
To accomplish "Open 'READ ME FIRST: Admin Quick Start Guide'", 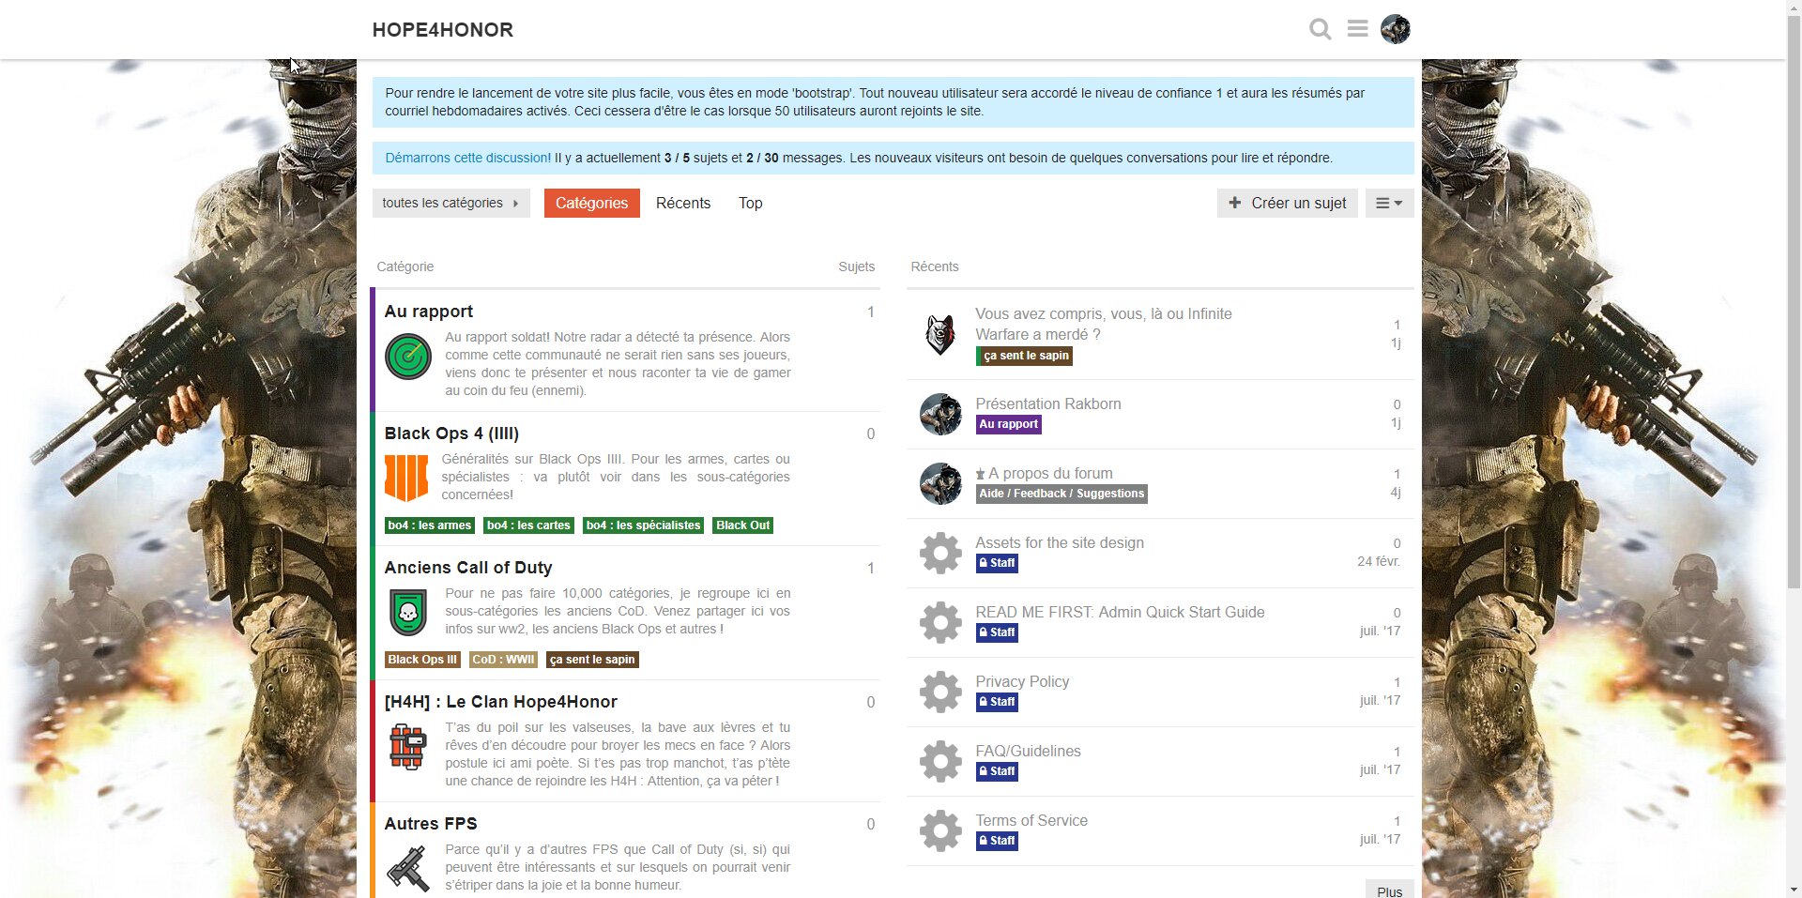I will [1120, 612].
